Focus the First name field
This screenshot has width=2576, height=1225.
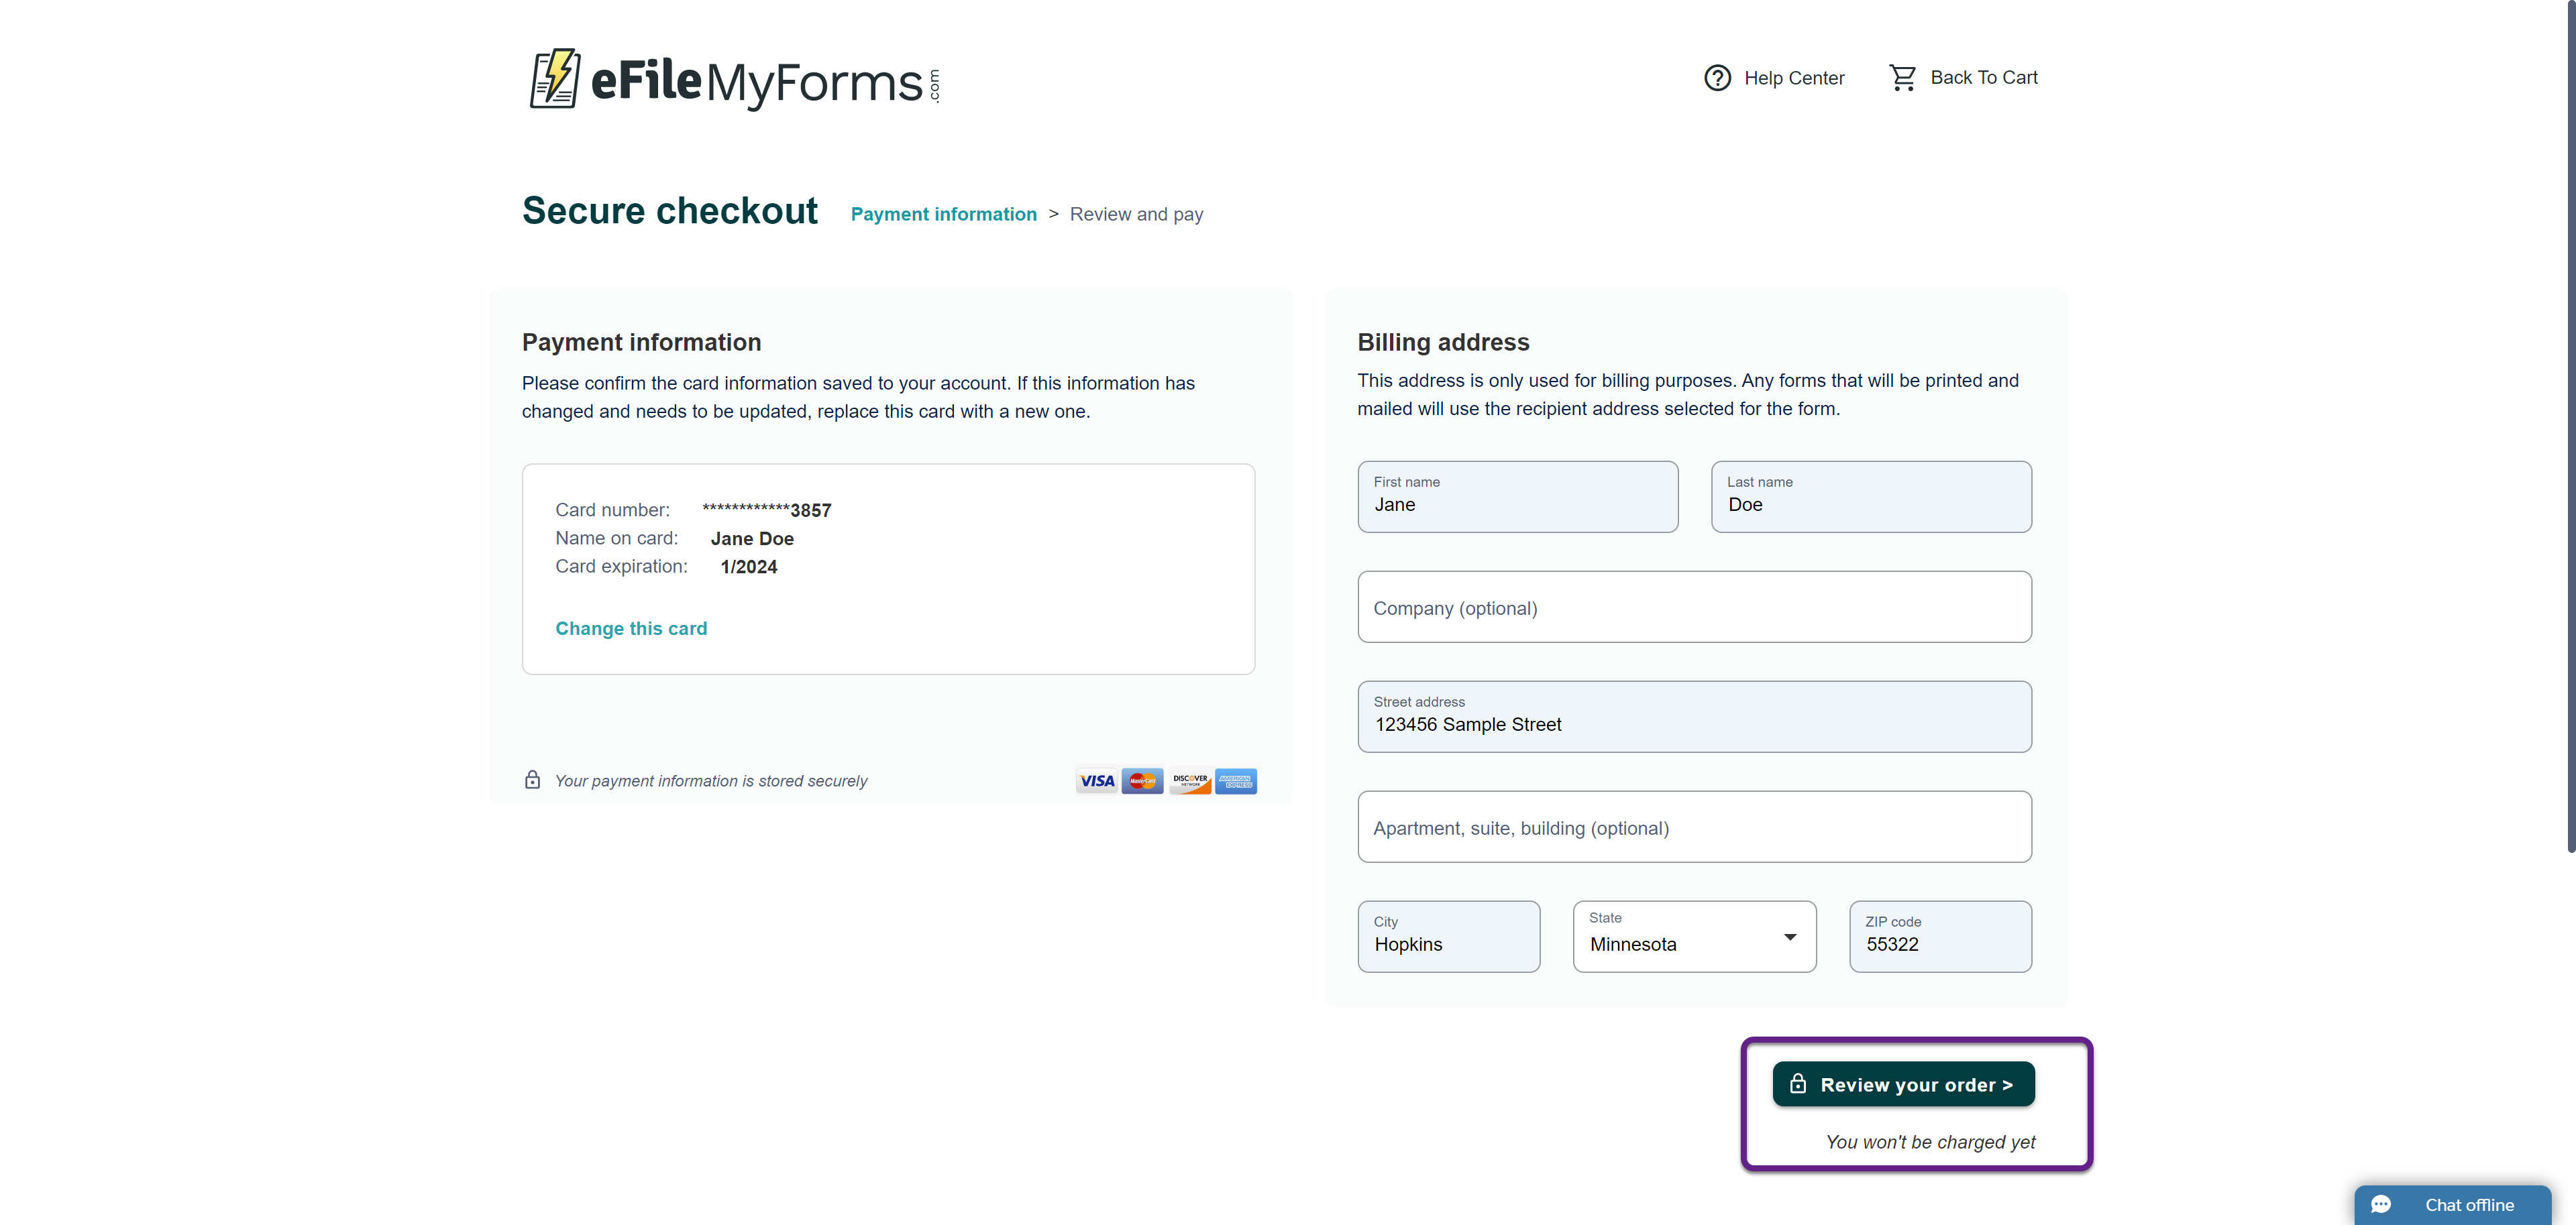pos(1517,498)
